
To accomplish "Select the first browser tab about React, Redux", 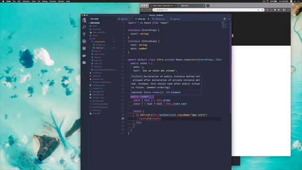I will click(163, 6).
